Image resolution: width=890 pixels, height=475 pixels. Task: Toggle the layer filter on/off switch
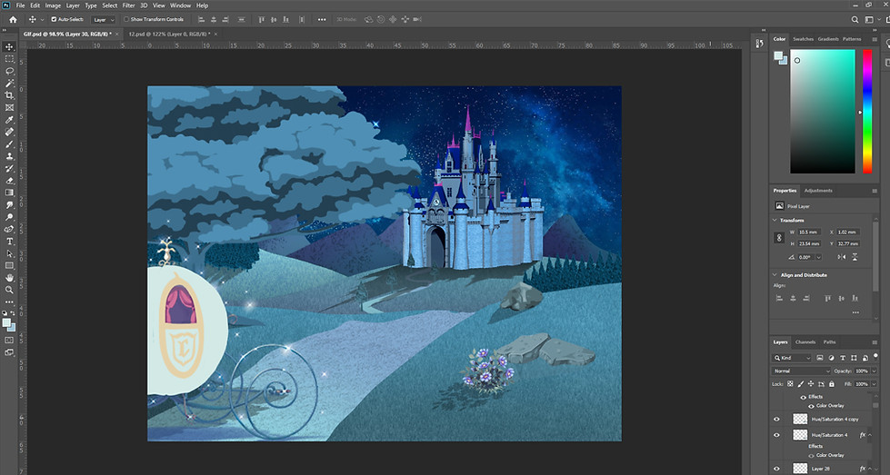[875, 356]
